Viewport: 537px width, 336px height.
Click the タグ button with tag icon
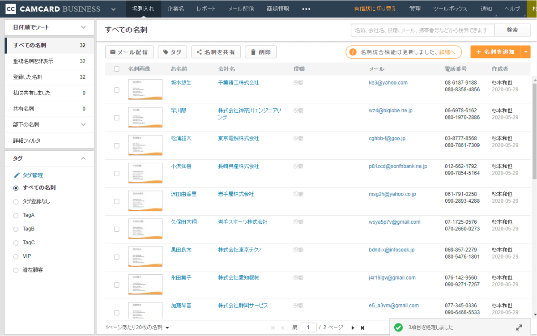tap(172, 52)
